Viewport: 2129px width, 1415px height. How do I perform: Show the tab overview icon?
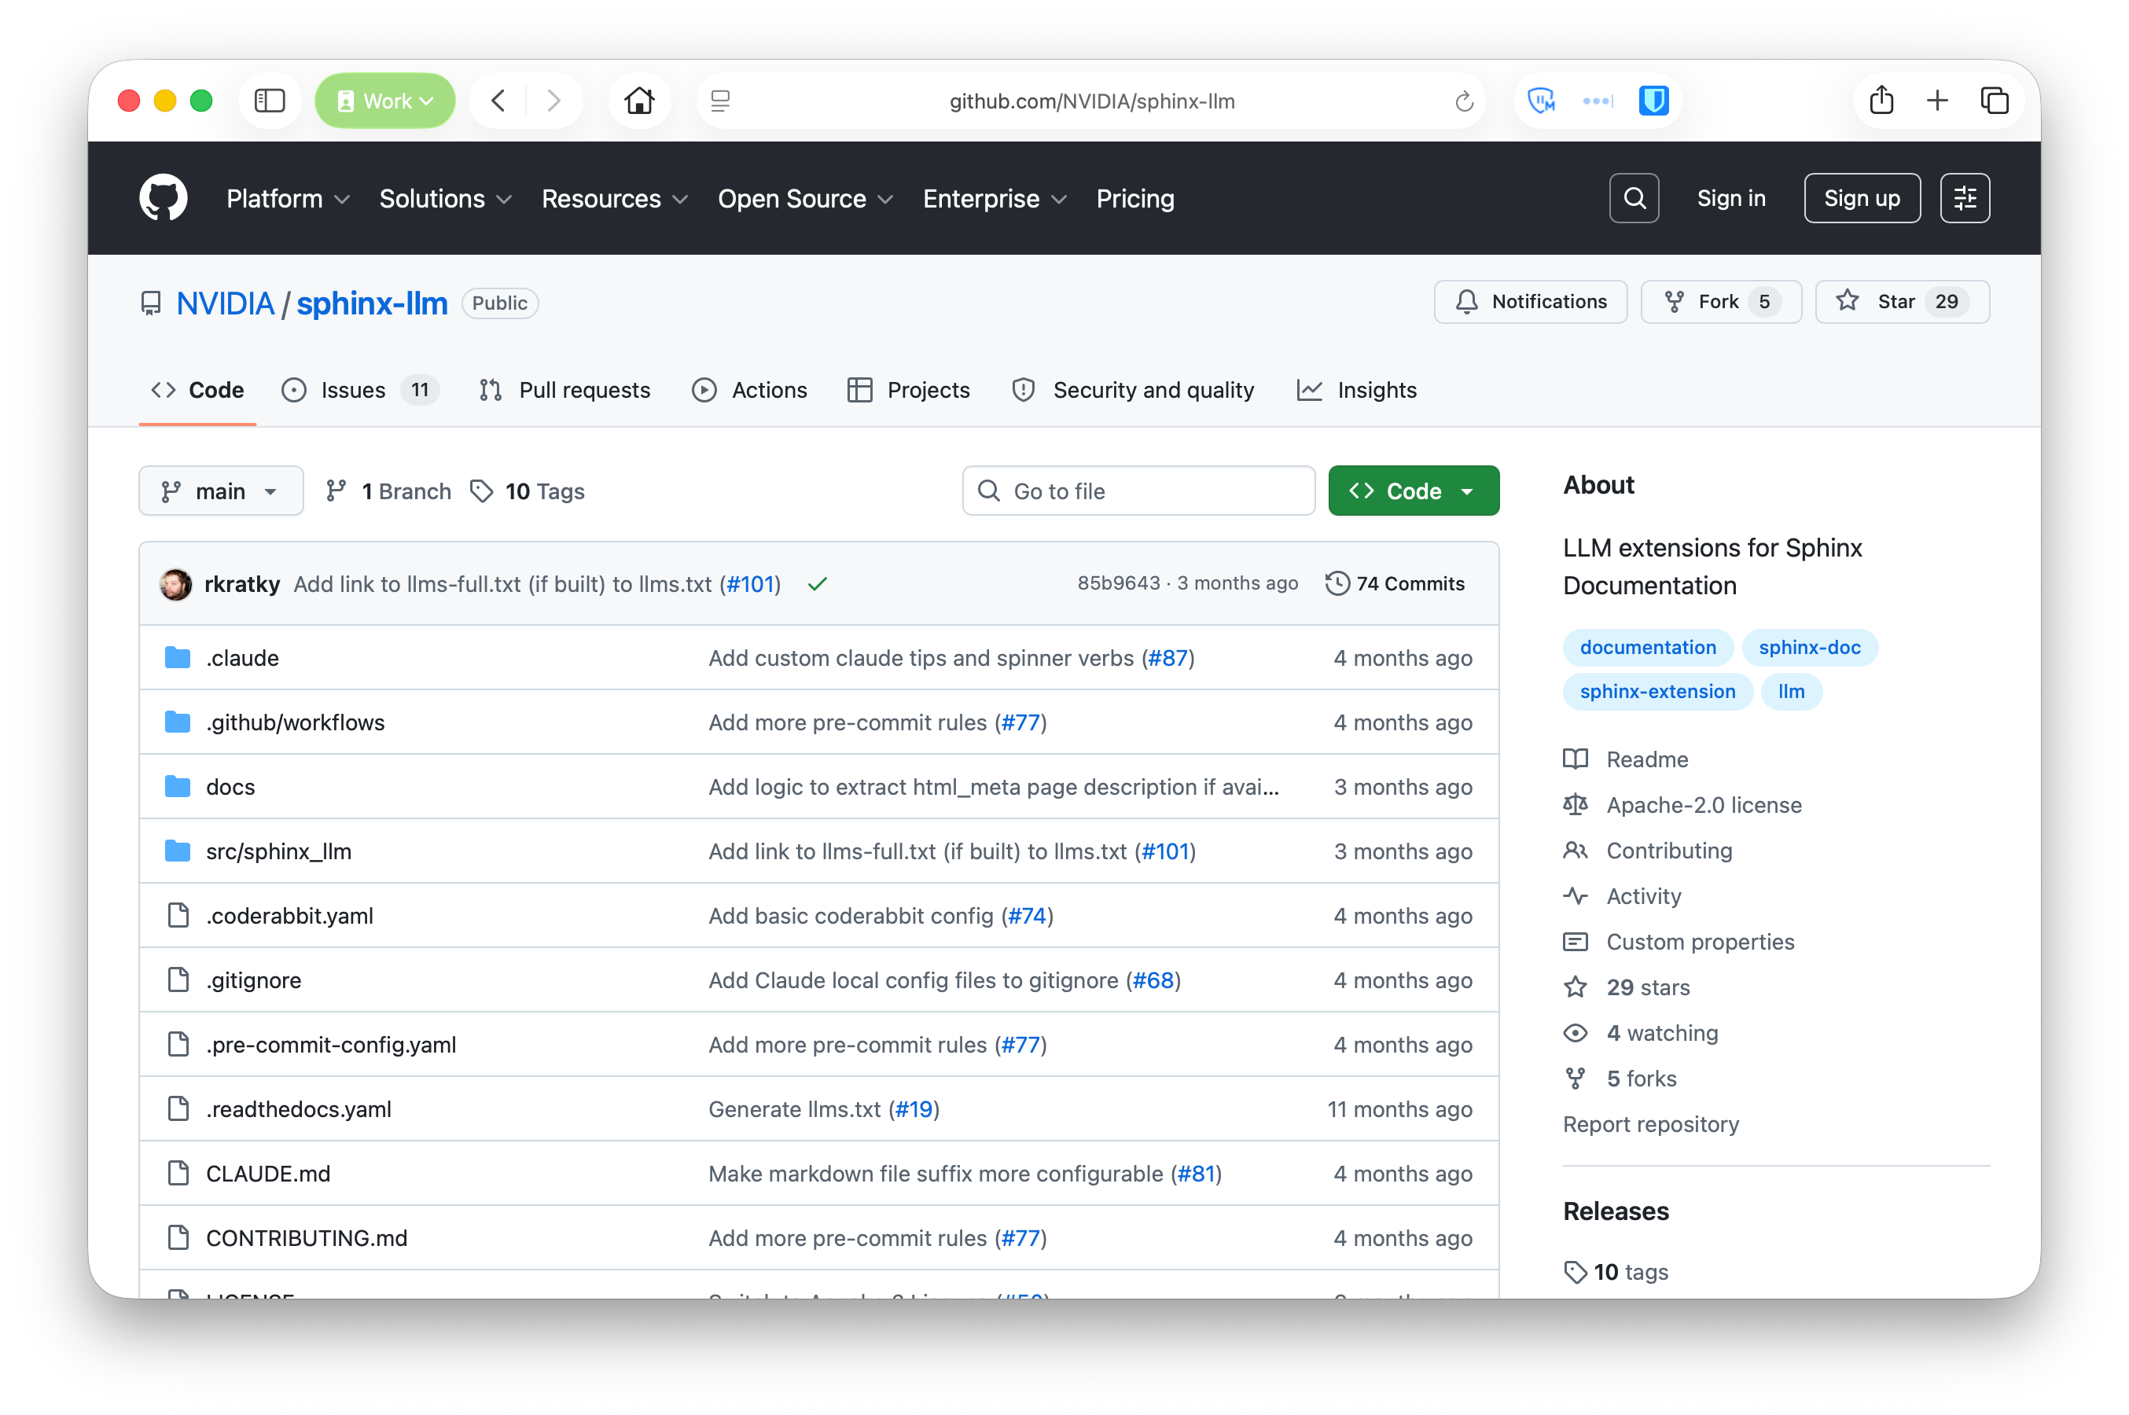click(1994, 100)
